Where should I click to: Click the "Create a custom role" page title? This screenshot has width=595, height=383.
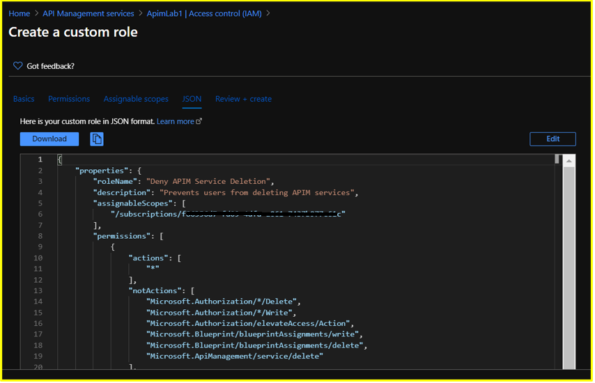(x=73, y=32)
